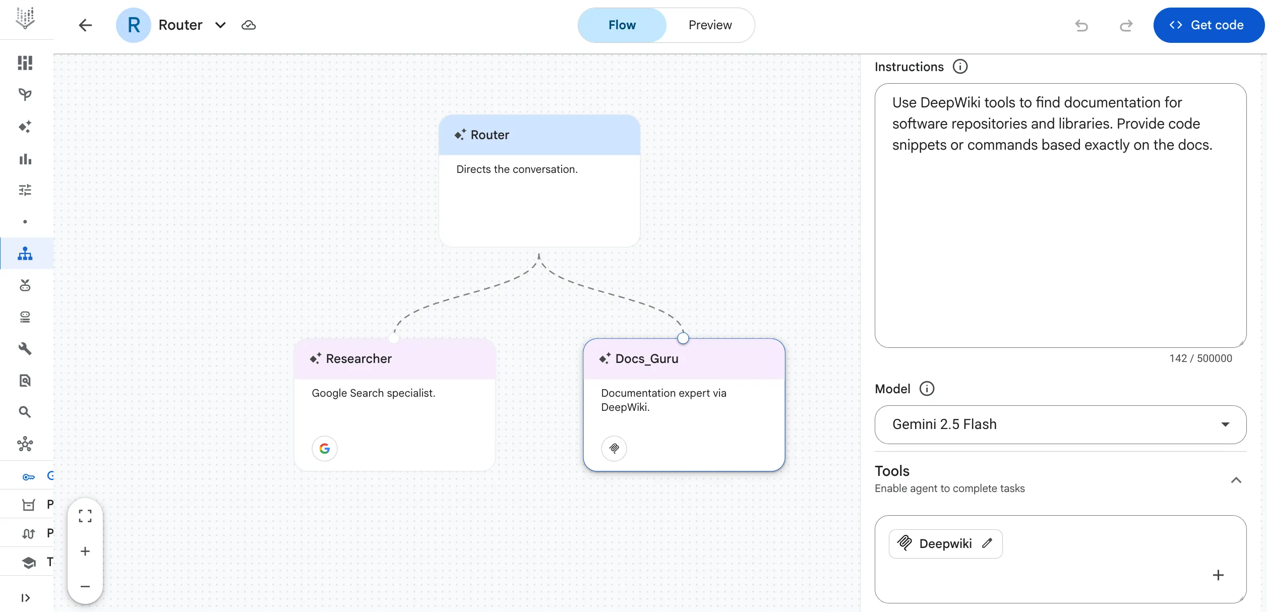The image size is (1267, 612).
Task: Open the wrench tools sidebar icon
Action: [x=25, y=349]
